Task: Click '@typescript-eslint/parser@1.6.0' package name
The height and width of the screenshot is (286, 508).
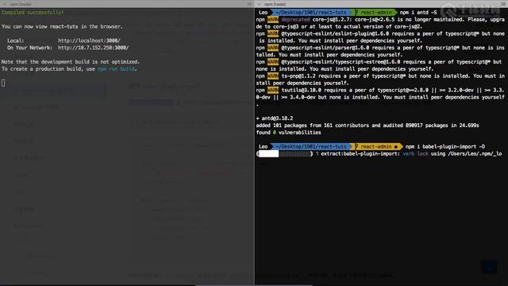Action: coord(325,48)
